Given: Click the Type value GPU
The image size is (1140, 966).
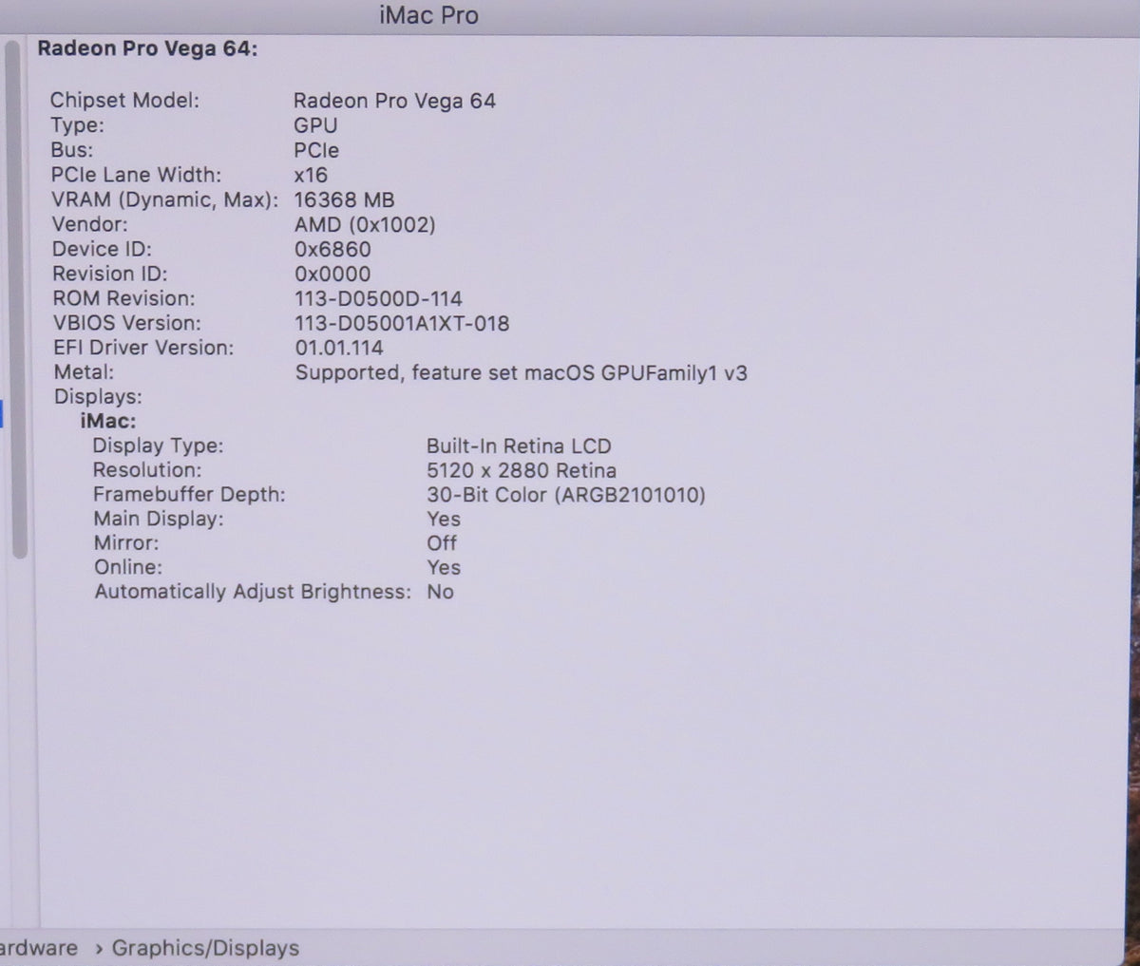Looking at the screenshot, I should (315, 125).
